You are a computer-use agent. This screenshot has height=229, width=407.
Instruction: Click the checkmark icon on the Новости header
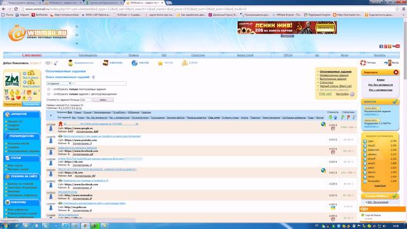(x=395, y=102)
